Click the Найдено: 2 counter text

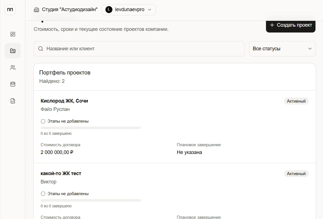pos(52,81)
